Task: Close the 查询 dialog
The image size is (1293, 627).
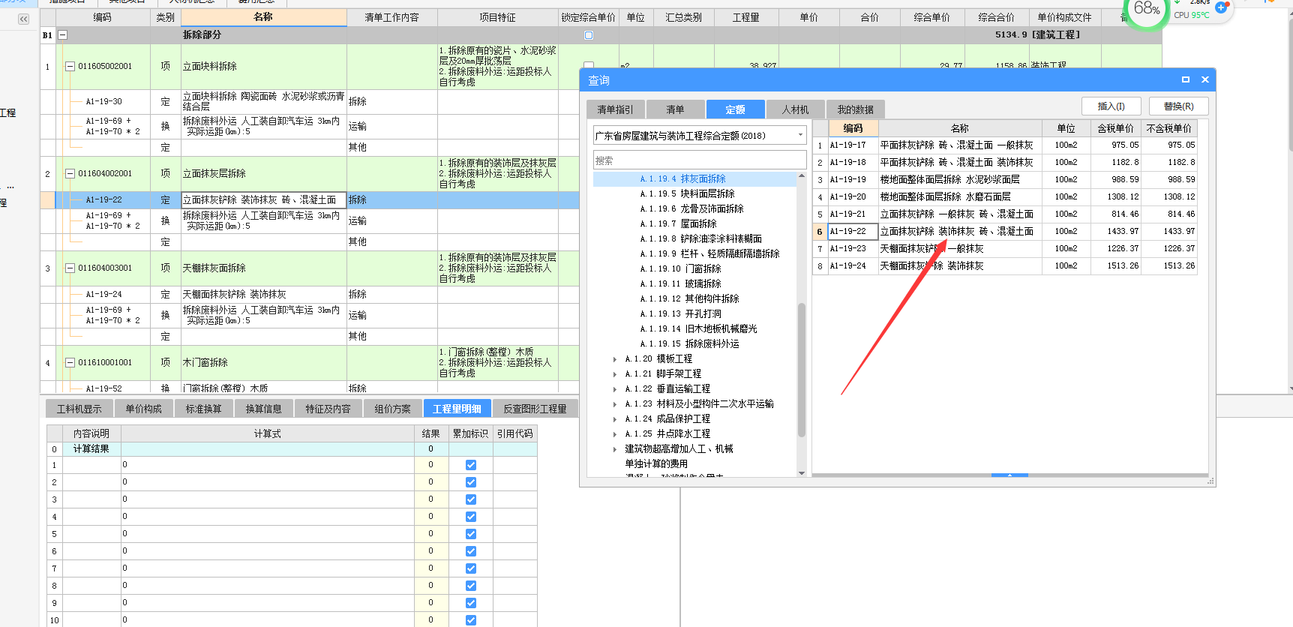Action: pyautogui.click(x=1205, y=79)
